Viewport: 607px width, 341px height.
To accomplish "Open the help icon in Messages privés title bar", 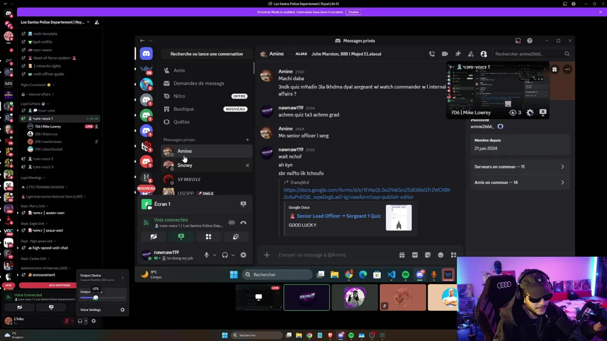I will click(530, 41).
